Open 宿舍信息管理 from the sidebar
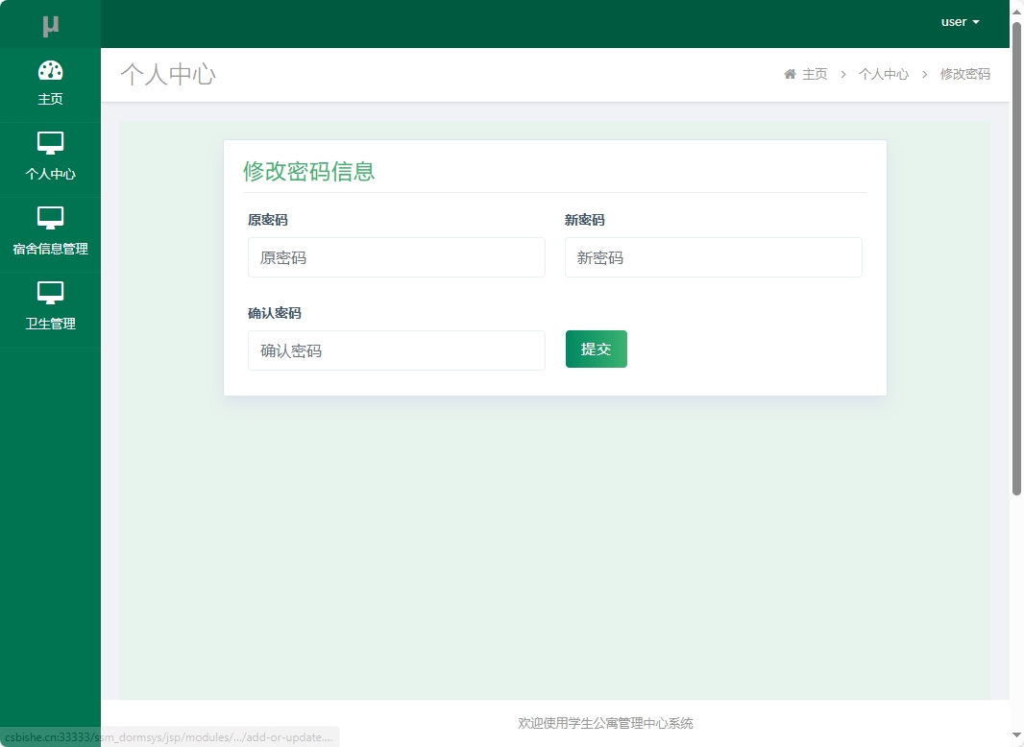 coord(50,247)
